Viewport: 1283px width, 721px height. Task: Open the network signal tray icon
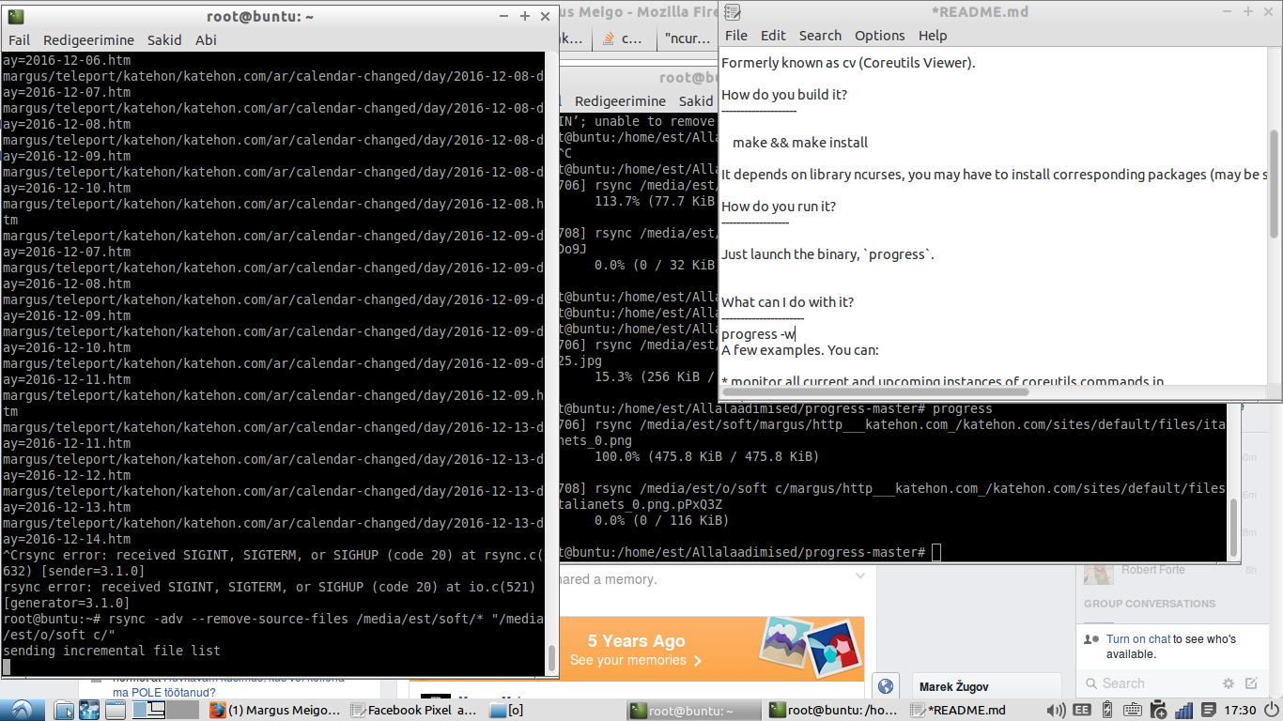click(x=1183, y=710)
